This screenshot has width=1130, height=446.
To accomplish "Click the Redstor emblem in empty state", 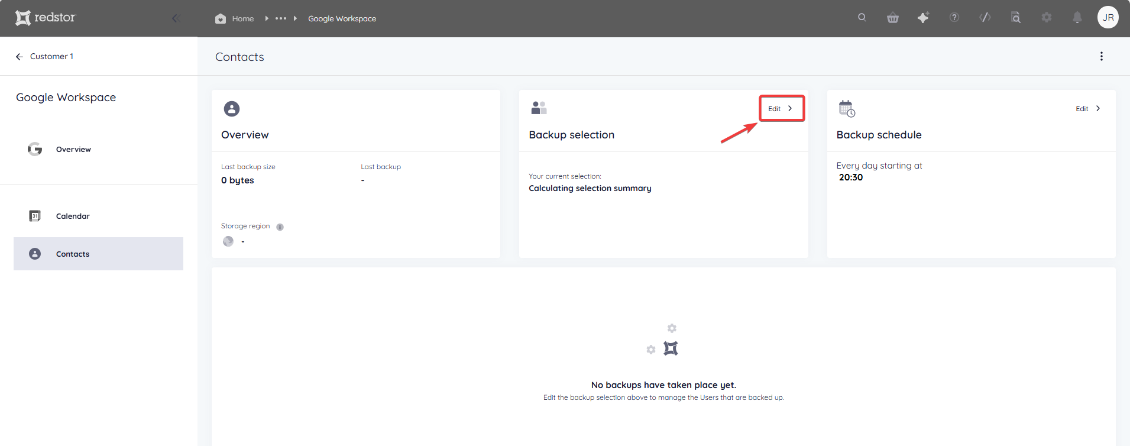I will [671, 348].
